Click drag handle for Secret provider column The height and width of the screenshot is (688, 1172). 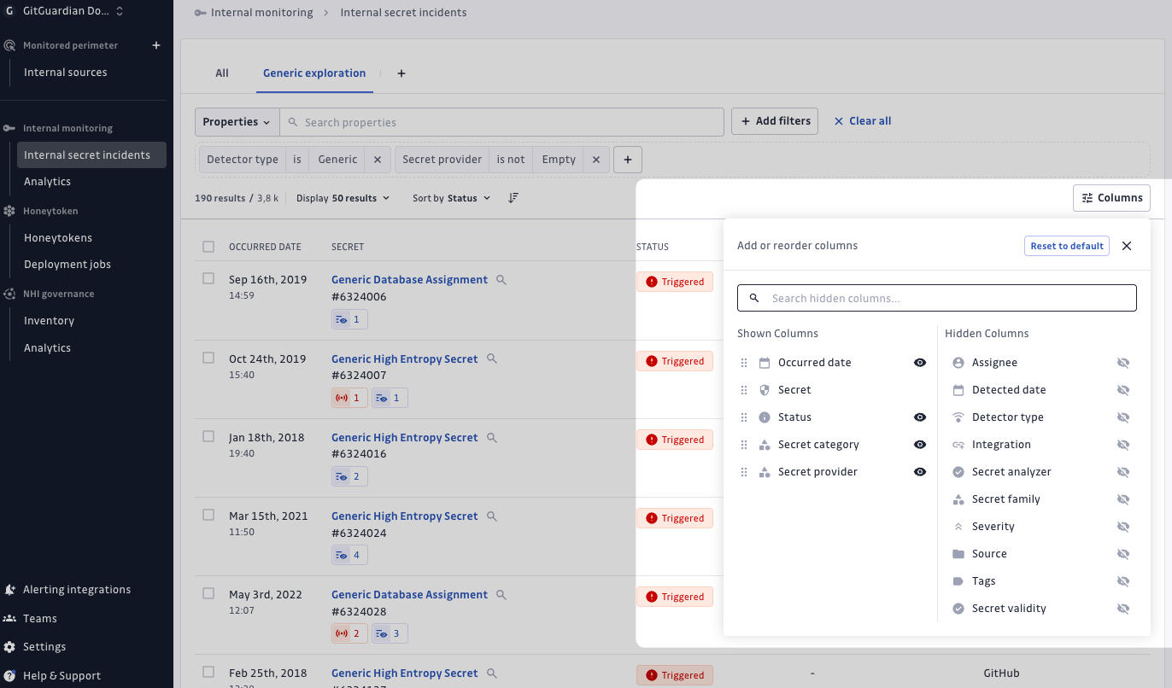[x=743, y=472]
